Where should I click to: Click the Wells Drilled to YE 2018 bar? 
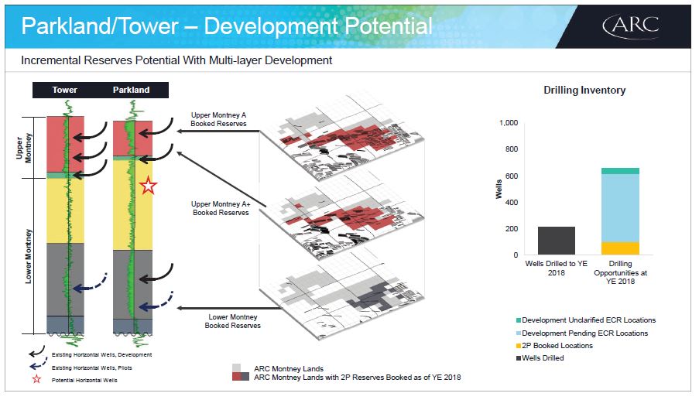coord(557,241)
